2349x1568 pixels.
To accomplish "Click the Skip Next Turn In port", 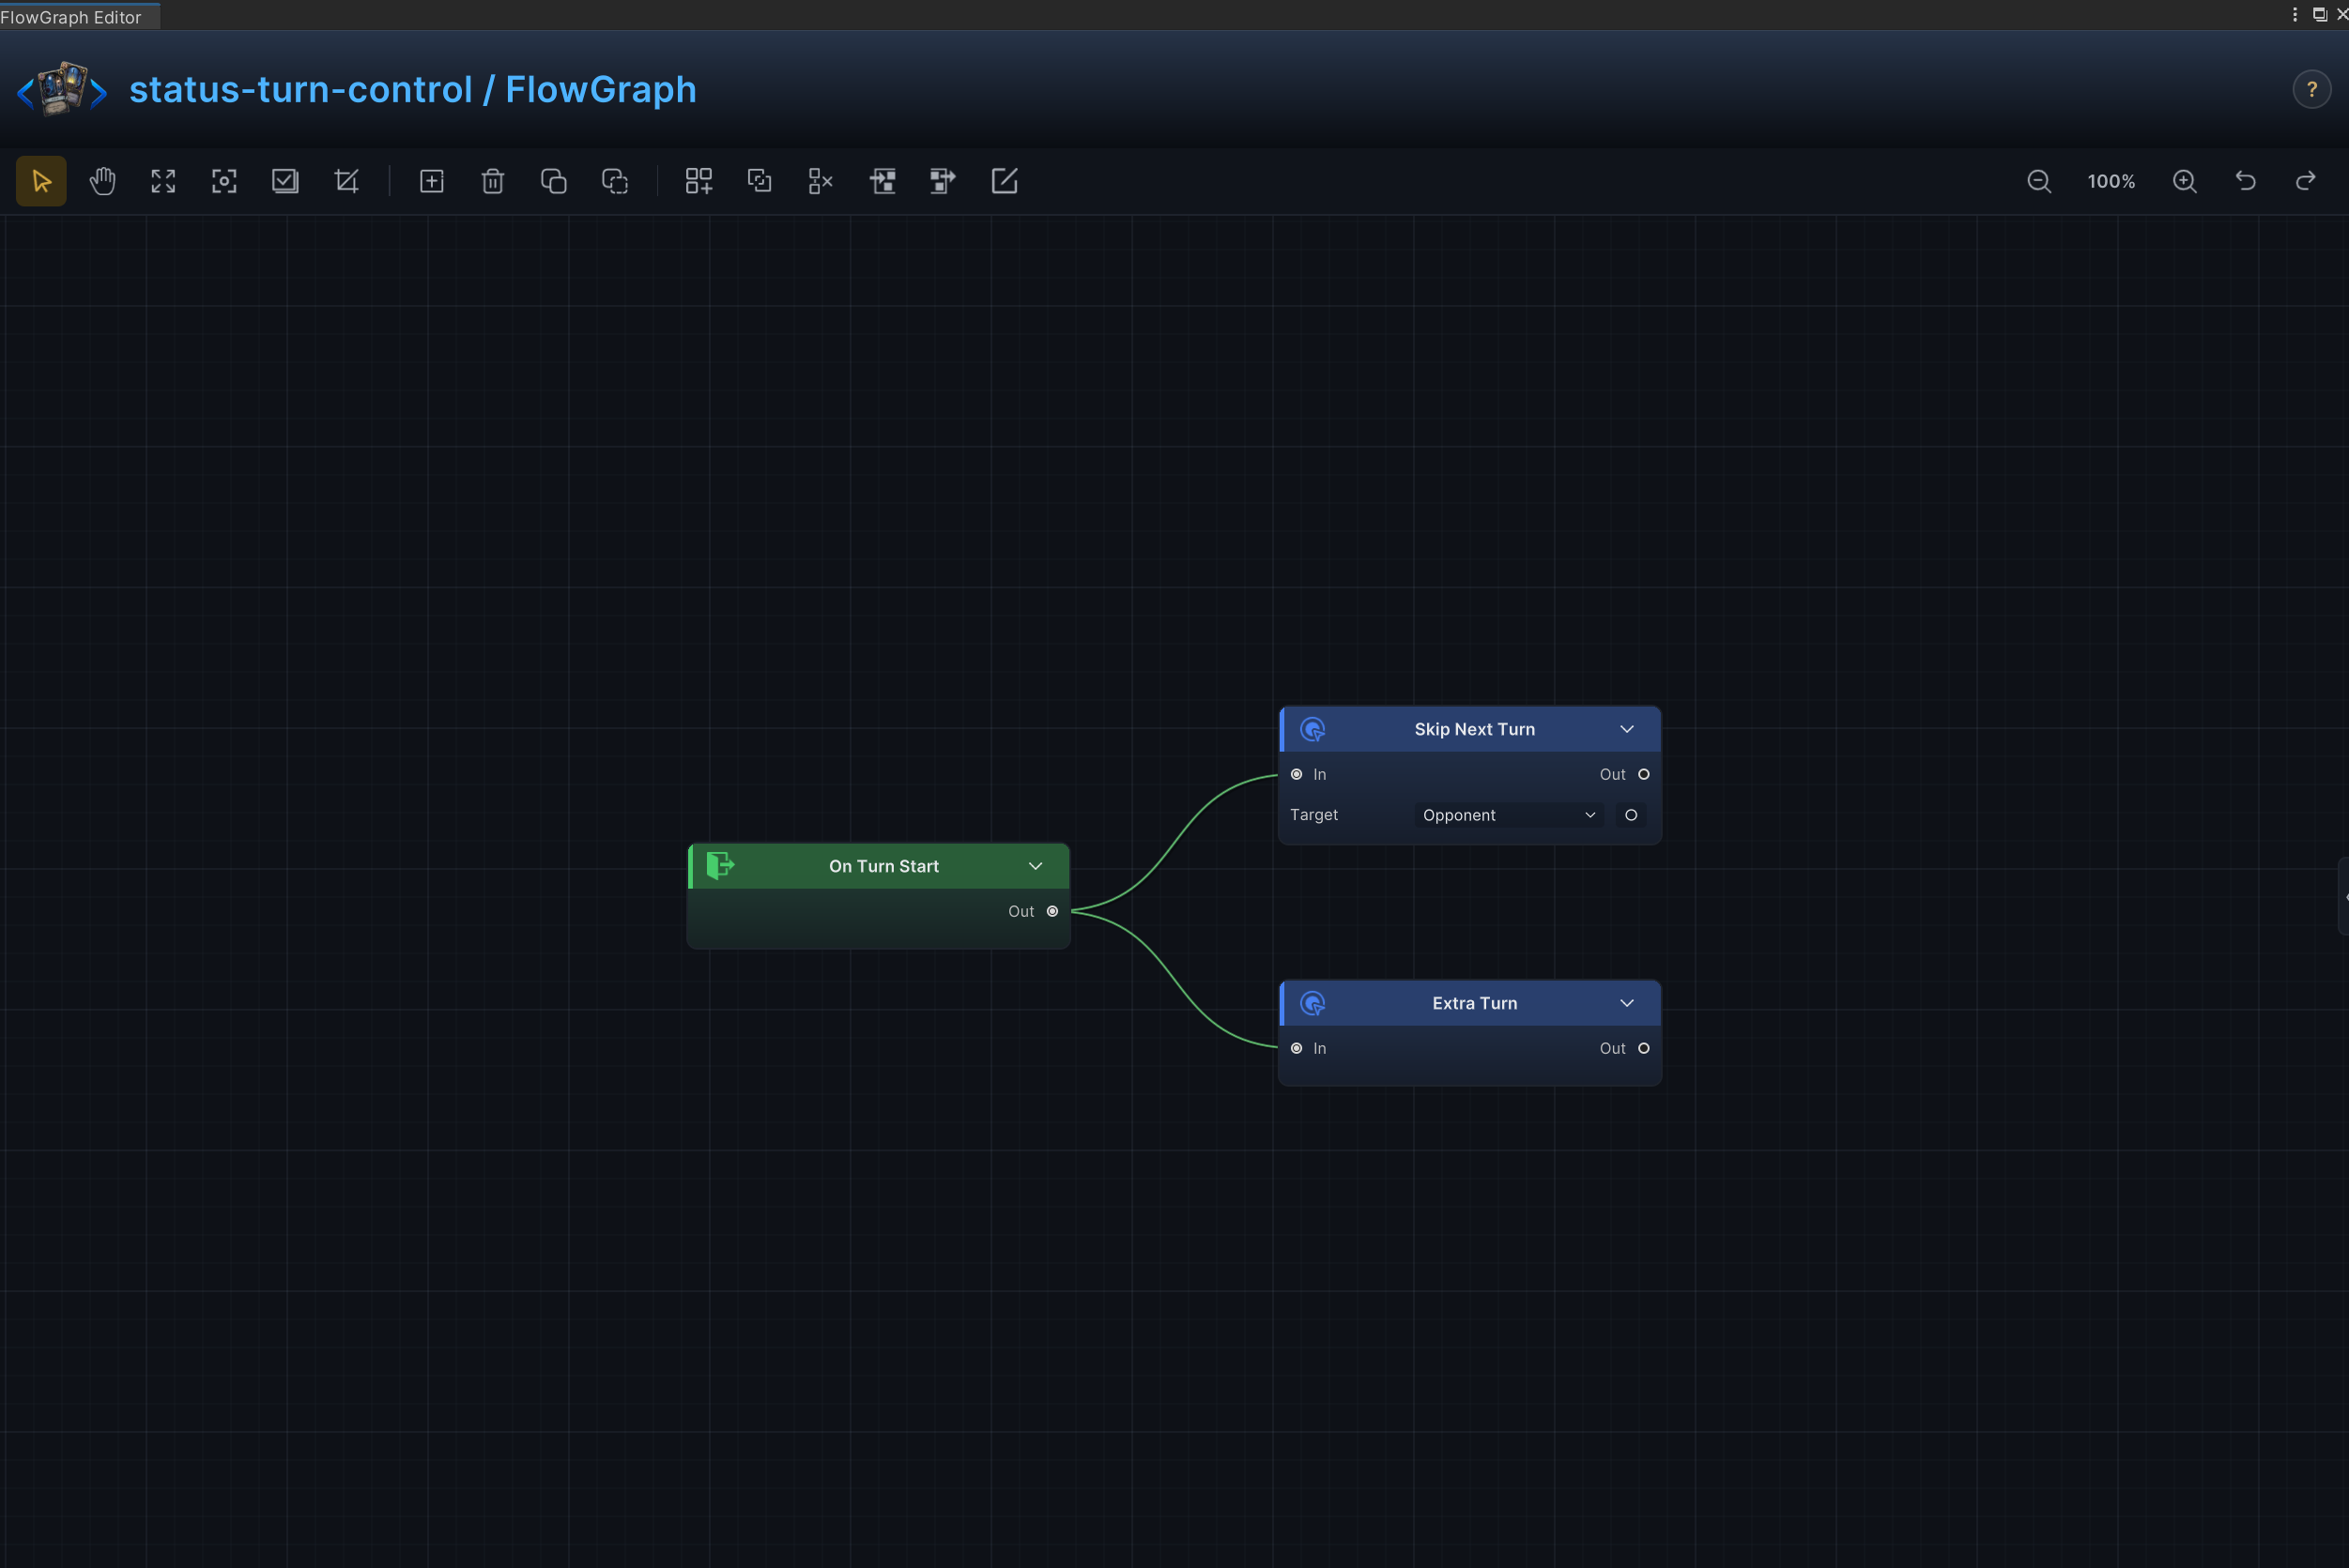I will 1297,774.
